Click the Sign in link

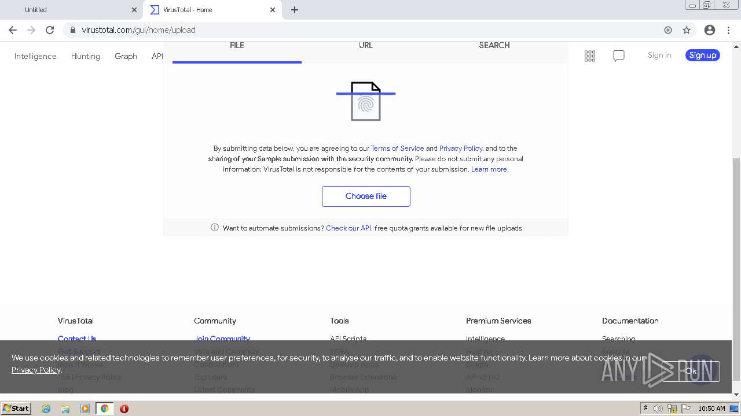[x=659, y=55]
